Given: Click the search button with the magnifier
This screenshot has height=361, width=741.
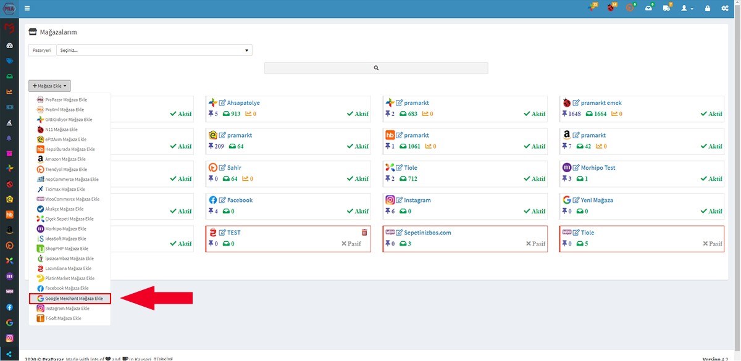Looking at the screenshot, I should tap(376, 68).
